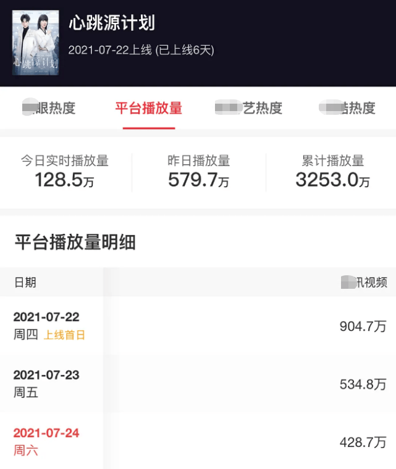Open the 心跳源计划 poster thumbnail
Screen dimensions: 396x469
point(35,43)
